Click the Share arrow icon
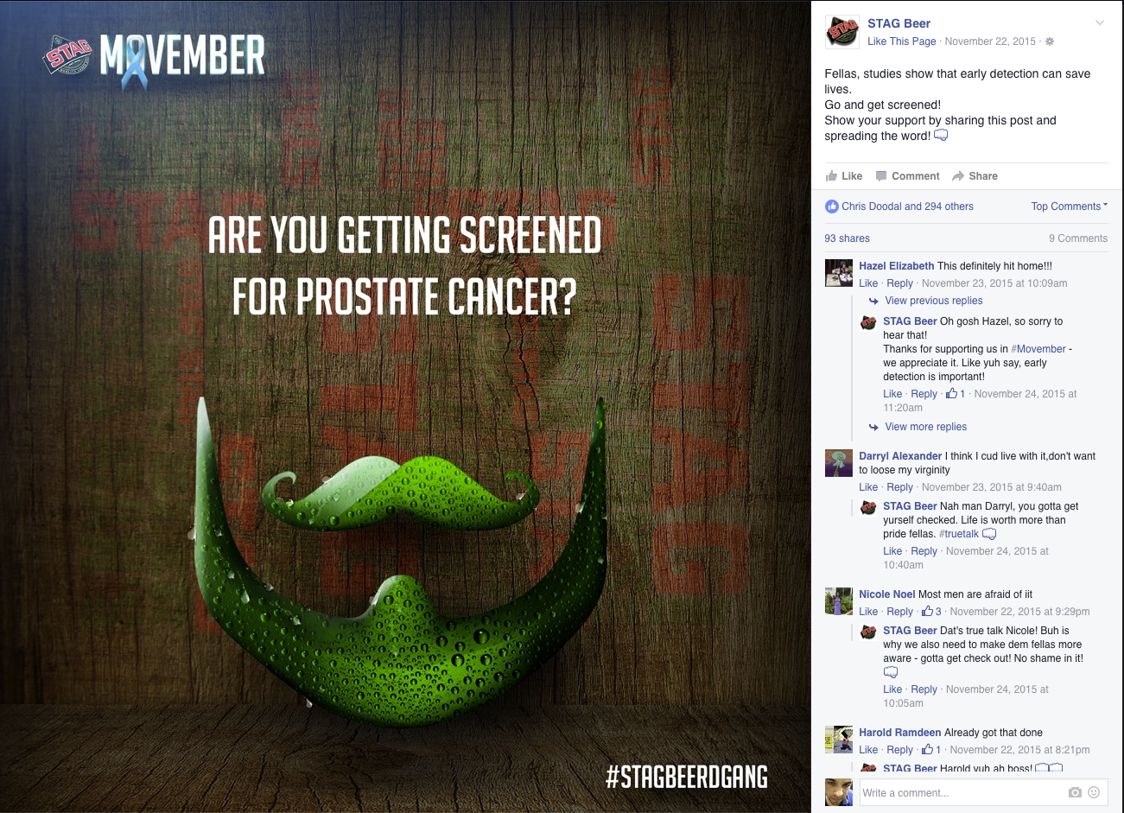 click(x=958, y=176)
